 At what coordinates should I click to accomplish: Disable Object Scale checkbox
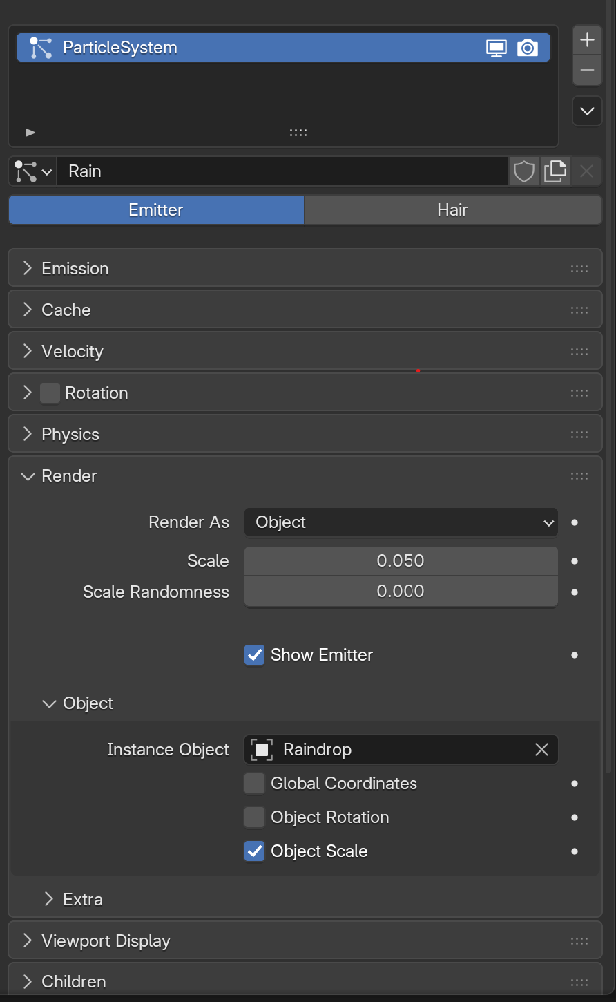tap(255, 851)
